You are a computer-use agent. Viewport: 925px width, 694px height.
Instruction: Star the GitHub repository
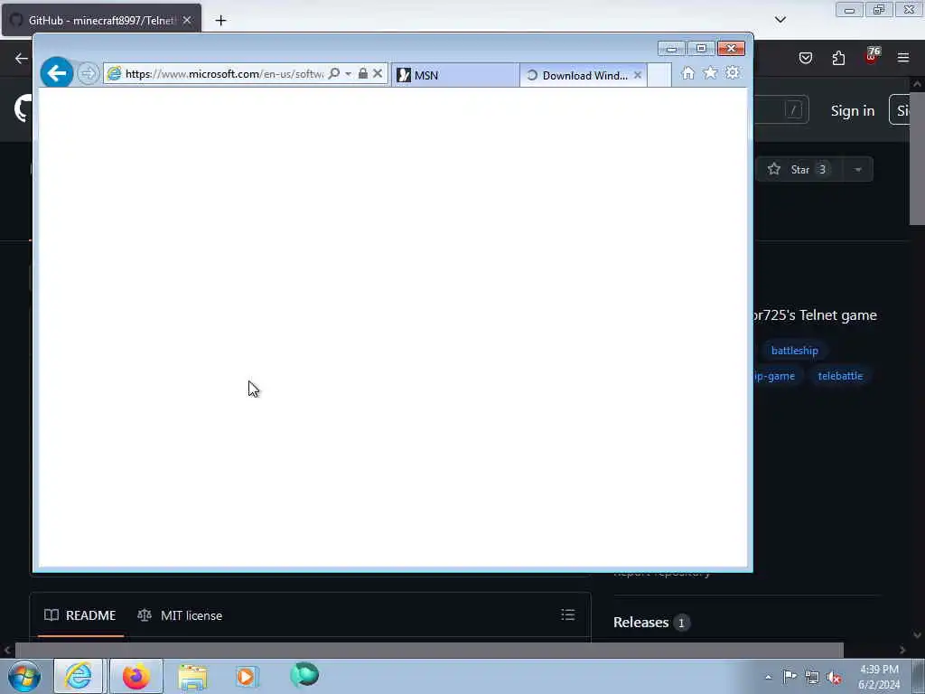point(799,169)
